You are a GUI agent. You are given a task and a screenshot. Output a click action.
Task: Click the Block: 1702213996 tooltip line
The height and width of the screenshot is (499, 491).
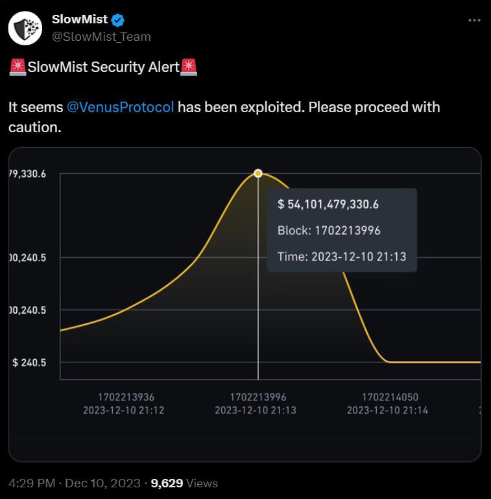click(329, 231)
